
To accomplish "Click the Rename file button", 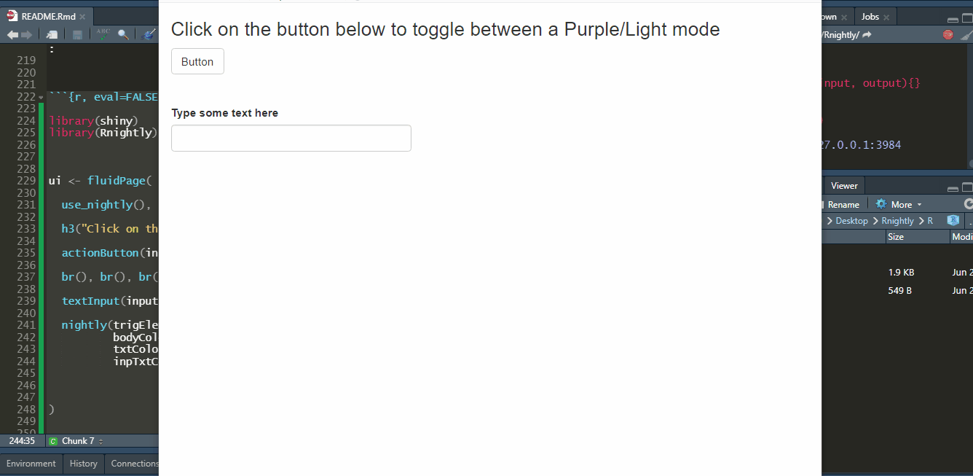I will coord(843,204).
